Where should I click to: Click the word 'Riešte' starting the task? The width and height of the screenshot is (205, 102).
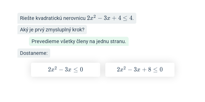[x=27, y=18]
